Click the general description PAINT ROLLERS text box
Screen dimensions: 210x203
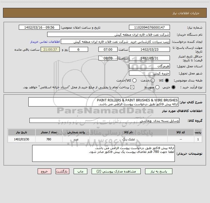(x=103, y=102)
